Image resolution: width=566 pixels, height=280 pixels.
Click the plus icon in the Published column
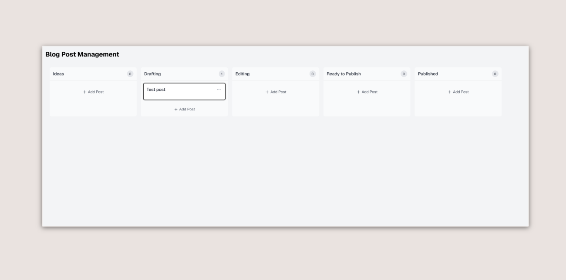coord(449,92)
